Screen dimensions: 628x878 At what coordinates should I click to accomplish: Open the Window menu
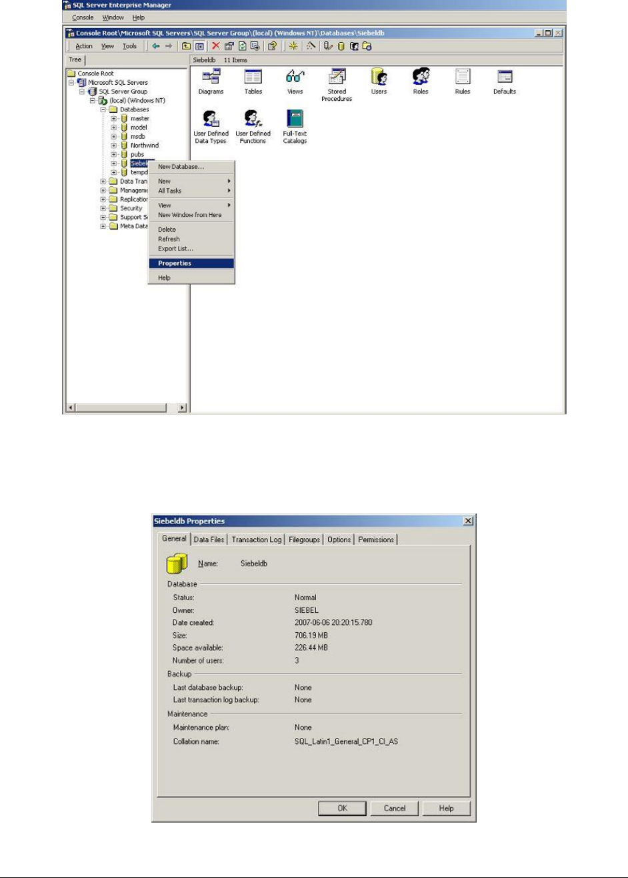coord(113,17)
